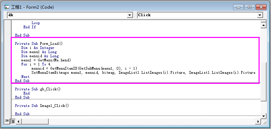Viewport: 271px width, 129px height.
Task: Click the SetMenuItemBitmaps code line
Action: (144, 72)
